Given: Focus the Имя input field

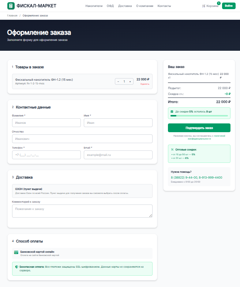Looking at the screenshot, I should tap(118, 123).
